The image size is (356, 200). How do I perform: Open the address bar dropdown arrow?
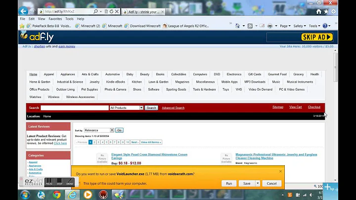tap(100, 11)
